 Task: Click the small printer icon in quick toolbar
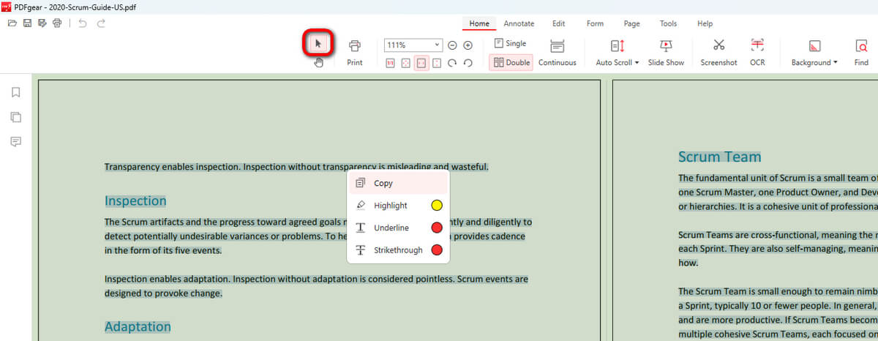tap(57, 23)
